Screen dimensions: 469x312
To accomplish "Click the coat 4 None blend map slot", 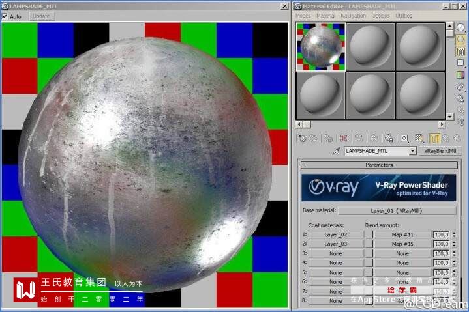I will coord(402,262).
